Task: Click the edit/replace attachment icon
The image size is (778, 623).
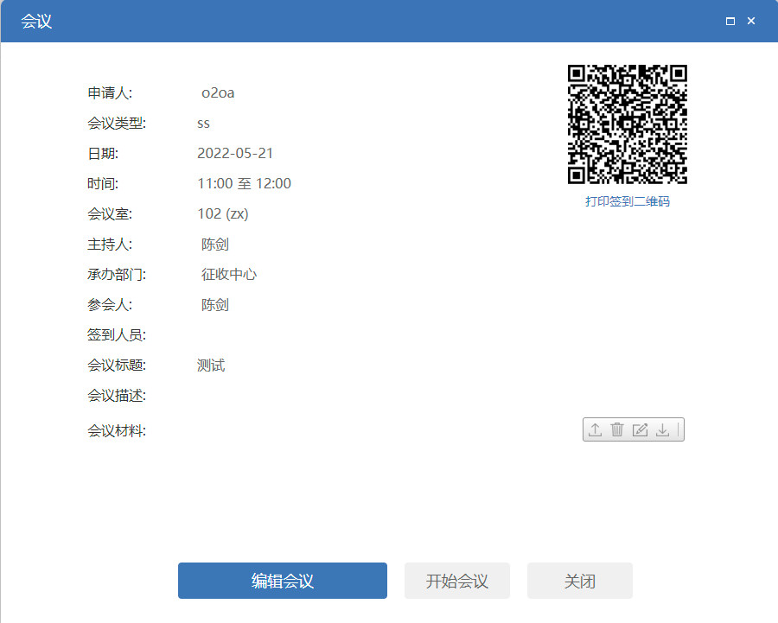Action: [x=640, y=429]
